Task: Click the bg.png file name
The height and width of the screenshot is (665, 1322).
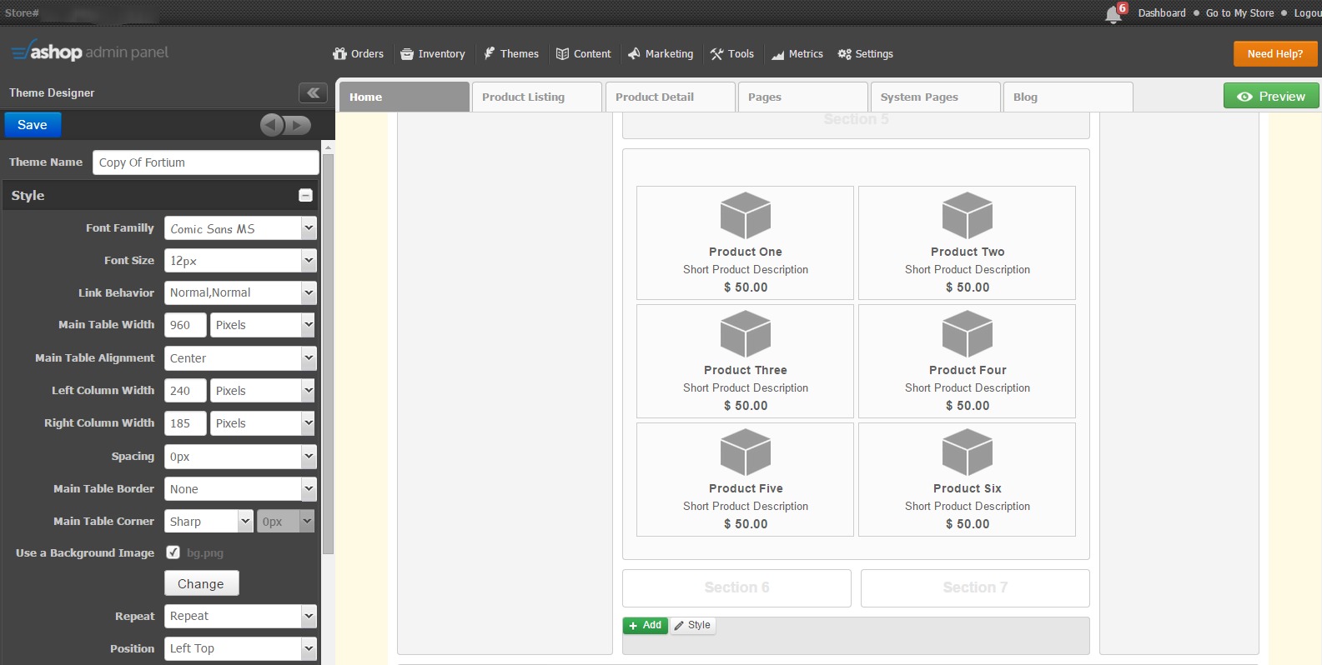Action: pyautogui.click(x=205, y=552)
